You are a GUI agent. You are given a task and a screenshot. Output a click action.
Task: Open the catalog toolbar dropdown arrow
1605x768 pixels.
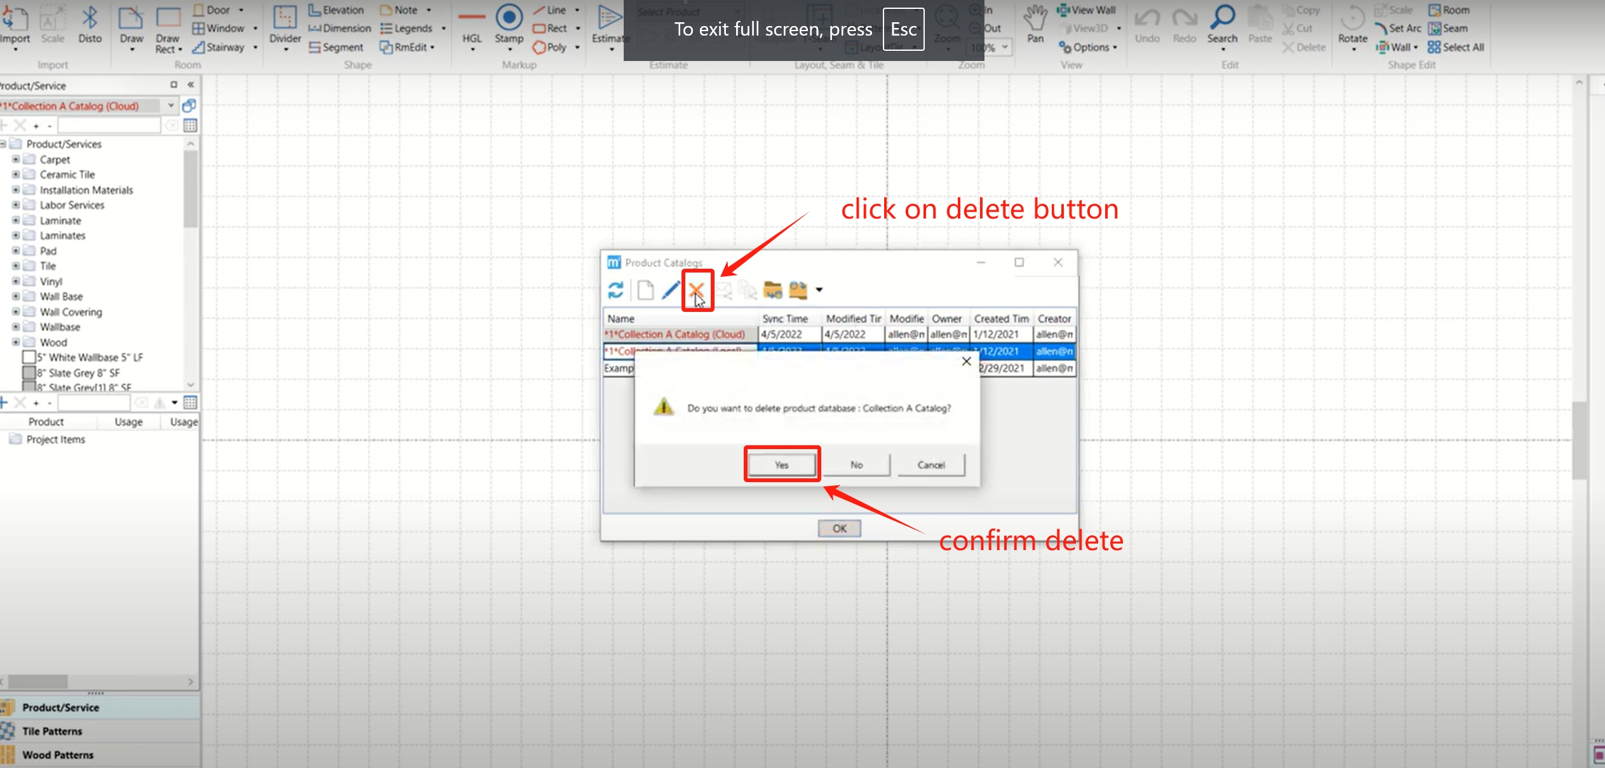[x=819, y=290]
